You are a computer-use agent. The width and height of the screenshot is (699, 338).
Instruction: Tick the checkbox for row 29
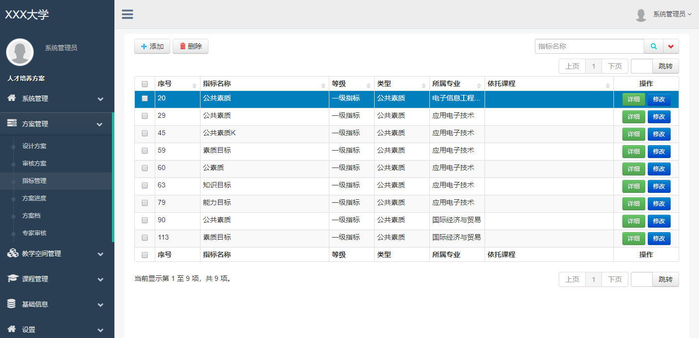[x=145, y=116]
